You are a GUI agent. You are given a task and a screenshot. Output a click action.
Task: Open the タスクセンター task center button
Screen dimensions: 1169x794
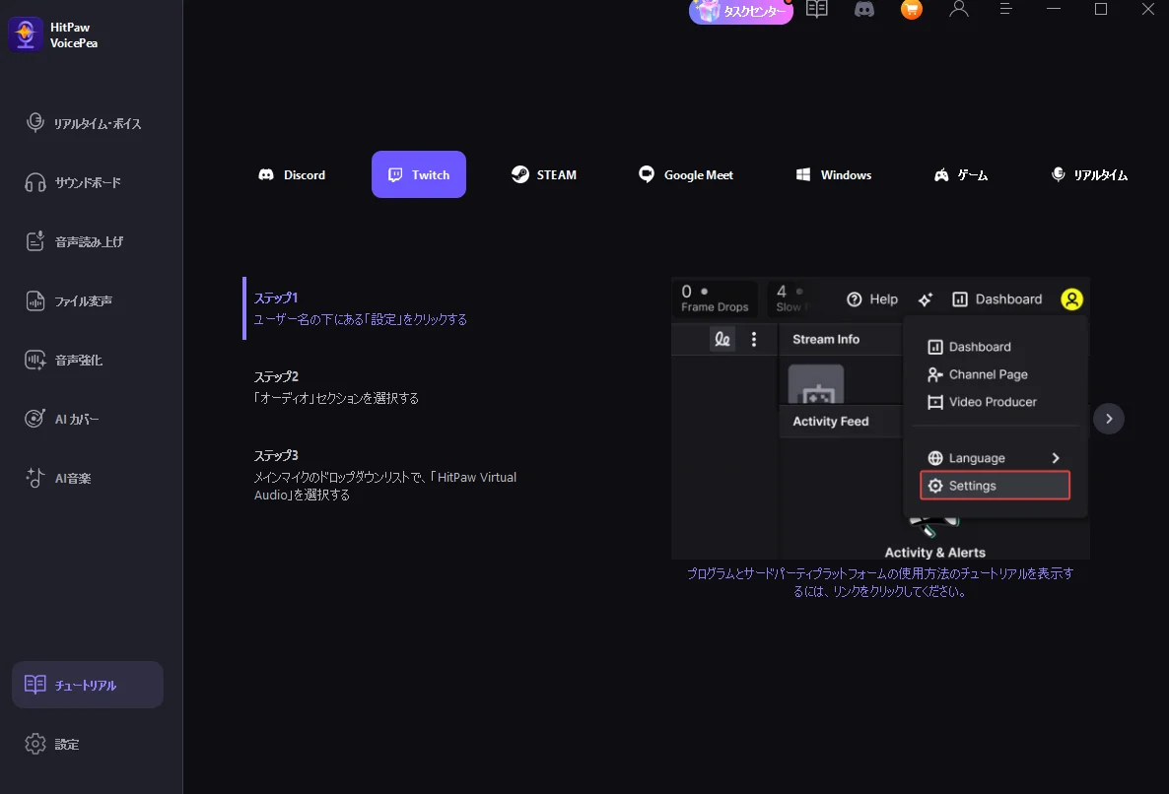coord(740,11)
